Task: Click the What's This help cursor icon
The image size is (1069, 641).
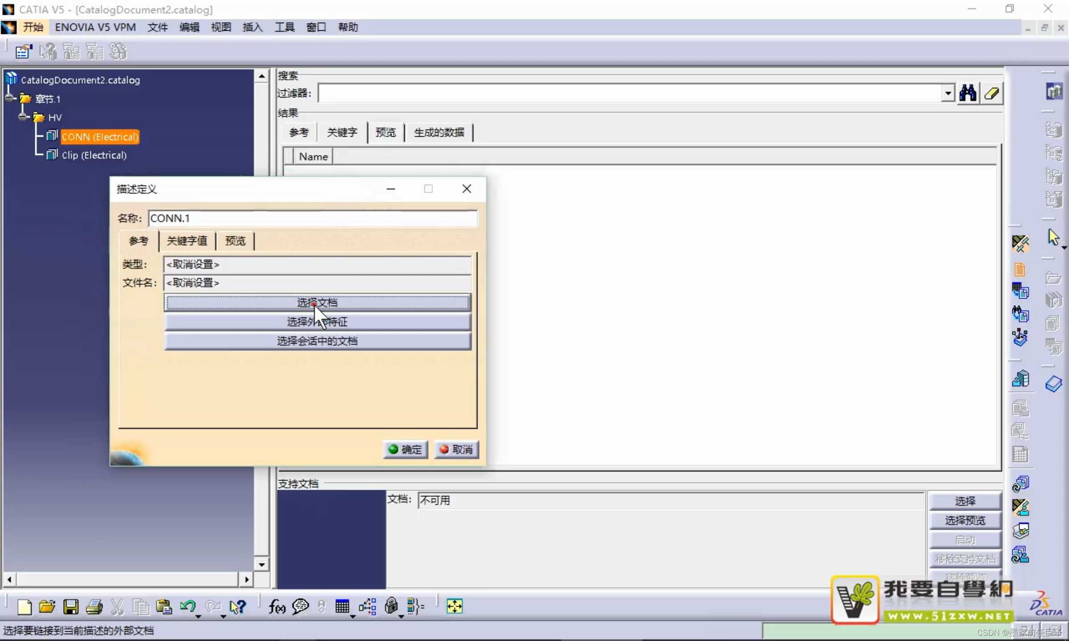Action: [237, 606]
